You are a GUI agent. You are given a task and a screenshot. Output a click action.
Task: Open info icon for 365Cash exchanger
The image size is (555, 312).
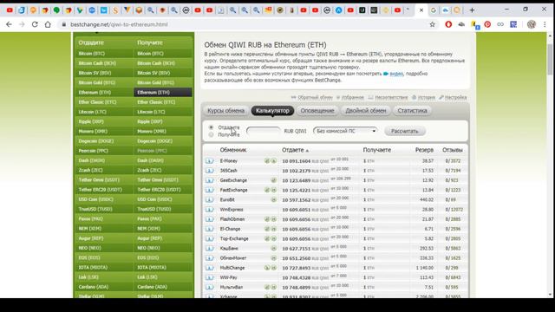pos(210,171)
